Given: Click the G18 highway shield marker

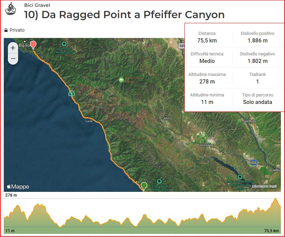Looking at the screenshot, I should pyautogui.click(x=254, y=162).
